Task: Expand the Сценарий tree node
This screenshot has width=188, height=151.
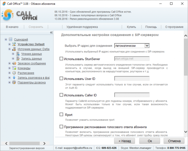Action: tap(6, 40)
